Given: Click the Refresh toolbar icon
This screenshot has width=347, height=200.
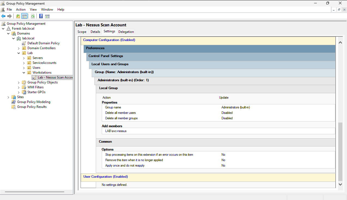Looking at the screenshot, I should [x=33, y=16].
